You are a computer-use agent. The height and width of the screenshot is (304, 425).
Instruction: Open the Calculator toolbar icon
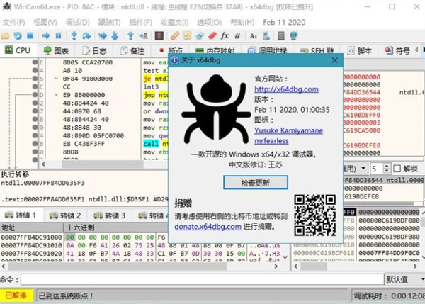(x=281, y=36)
